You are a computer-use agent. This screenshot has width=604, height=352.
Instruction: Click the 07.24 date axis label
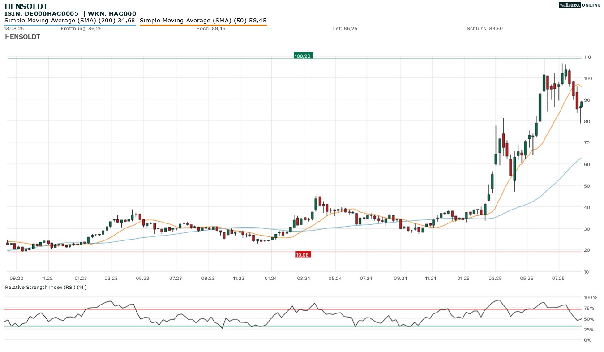(x=366, y=279)
